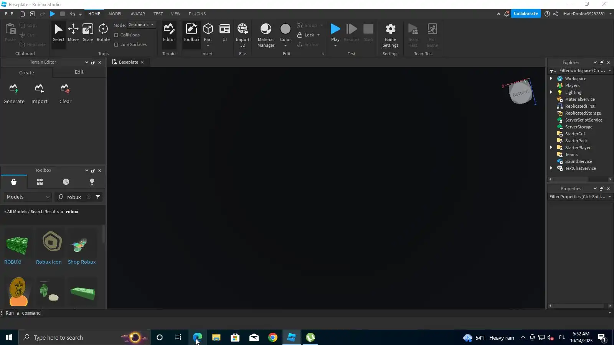
Task: Open Toolbox Inventory grid tab
Action: [x=40, y=182]
